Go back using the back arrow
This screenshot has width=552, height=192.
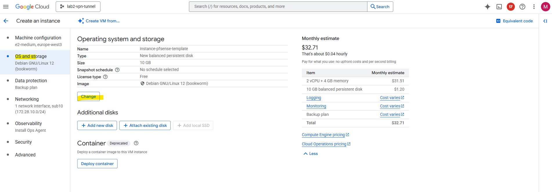click(6, 21)
